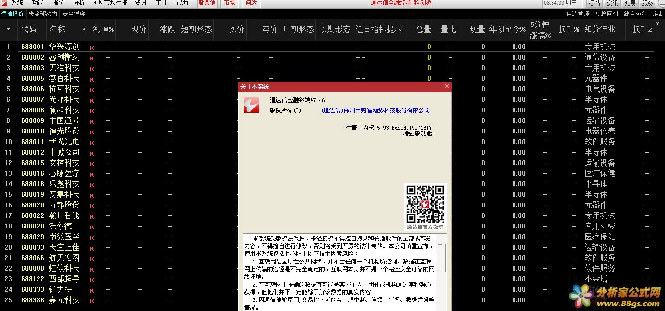Click the K marker next to 心脉医疗
The height and width of the screenshot is (311, 665).
(x=92, y=174)
